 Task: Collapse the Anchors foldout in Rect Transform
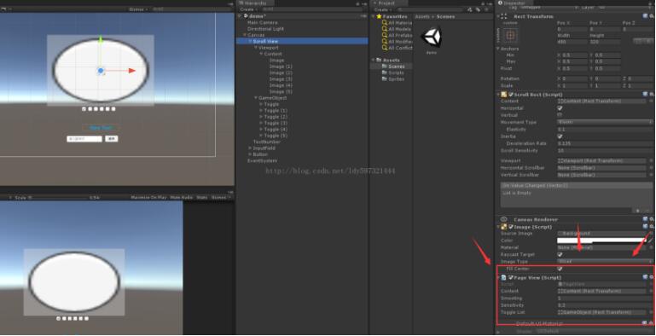coord(498,49)
